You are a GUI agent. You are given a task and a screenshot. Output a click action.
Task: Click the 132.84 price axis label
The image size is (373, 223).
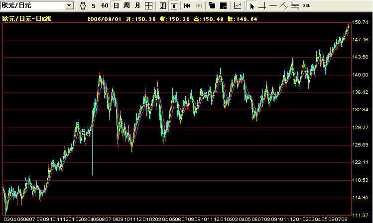tap(360, 110)
